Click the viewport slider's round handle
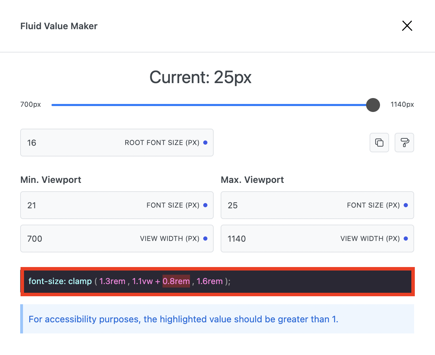Screen dimensions: 435x355 click(373, 105)
